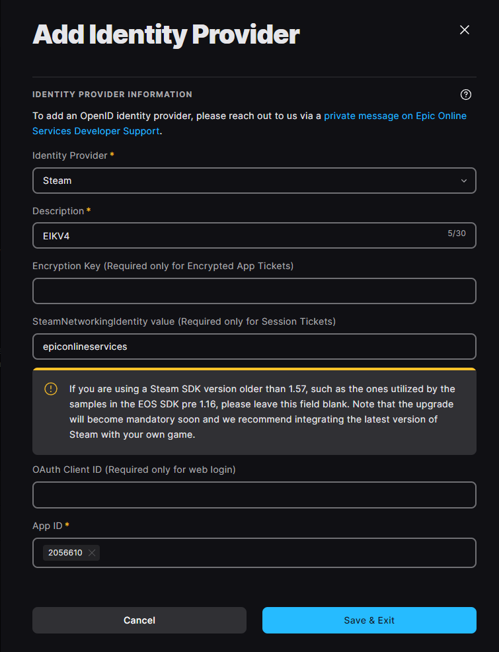Click the 2056610 App ID chip
Viewport: 499px width, 652px height.
(65, 553)
